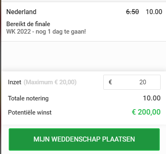Click the blank space between Nederland and 6.50

coord(81,12)
